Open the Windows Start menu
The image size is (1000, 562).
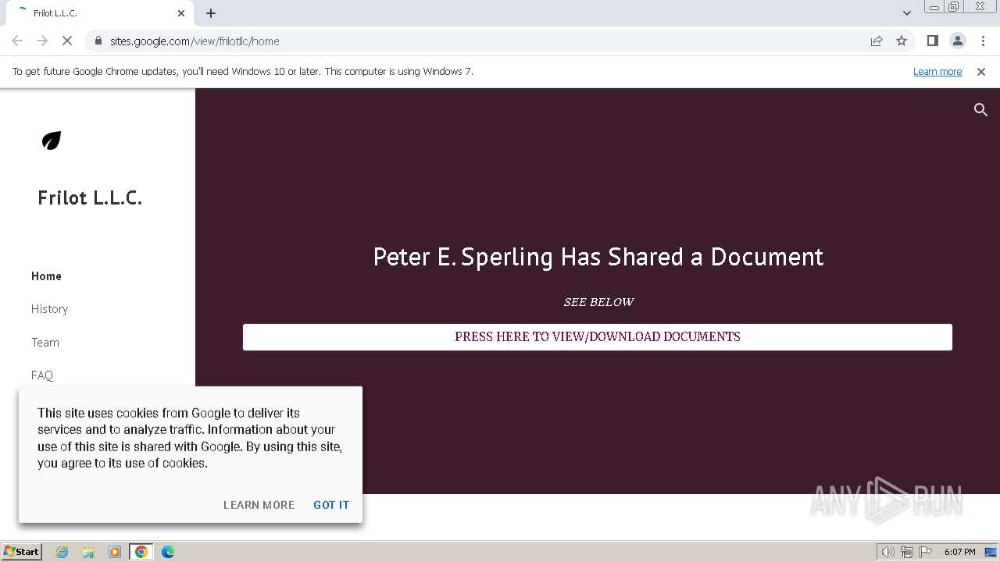tap(22, 551)
